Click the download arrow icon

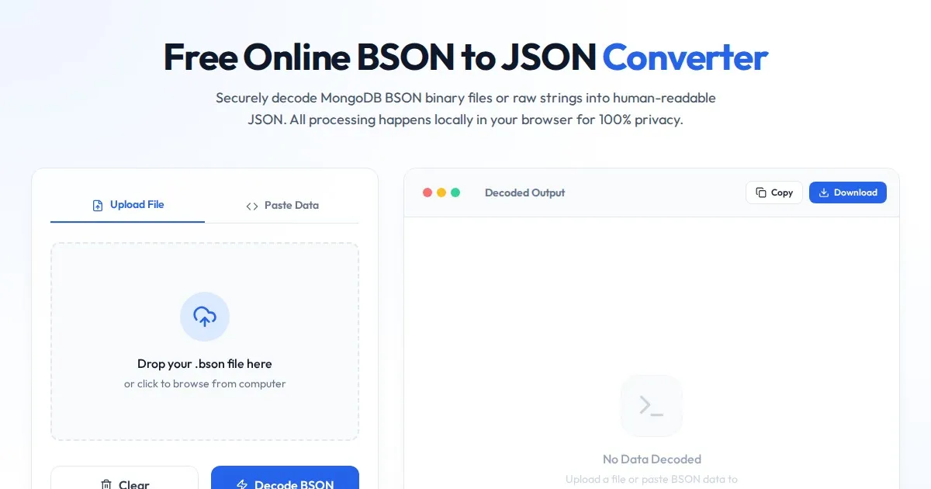pyautogui.click(x=824, y=192)
